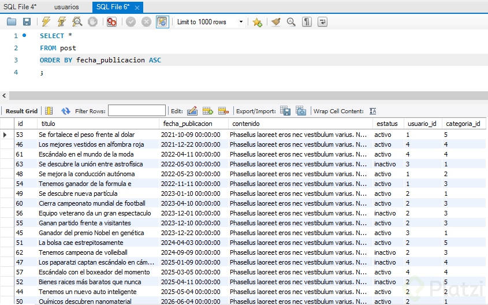Open find panel magnifier icon
Screen dimensions: 488x305
291,22
